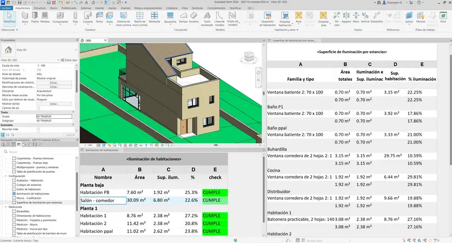This screenshot has height=243, width=452.
Task: Select the Salón - comedor name cell
Action: (x=103, y=201)
